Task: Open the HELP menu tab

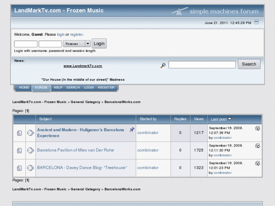Action: (58, 87)
